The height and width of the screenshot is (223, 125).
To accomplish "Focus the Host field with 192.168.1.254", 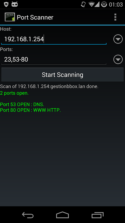I will pyautogui.click(x=54, y=39).
